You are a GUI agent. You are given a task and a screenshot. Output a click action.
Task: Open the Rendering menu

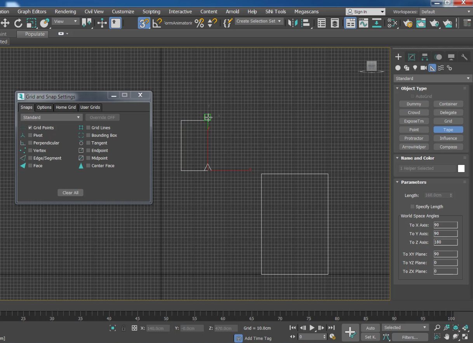click(x=65, y=12)
